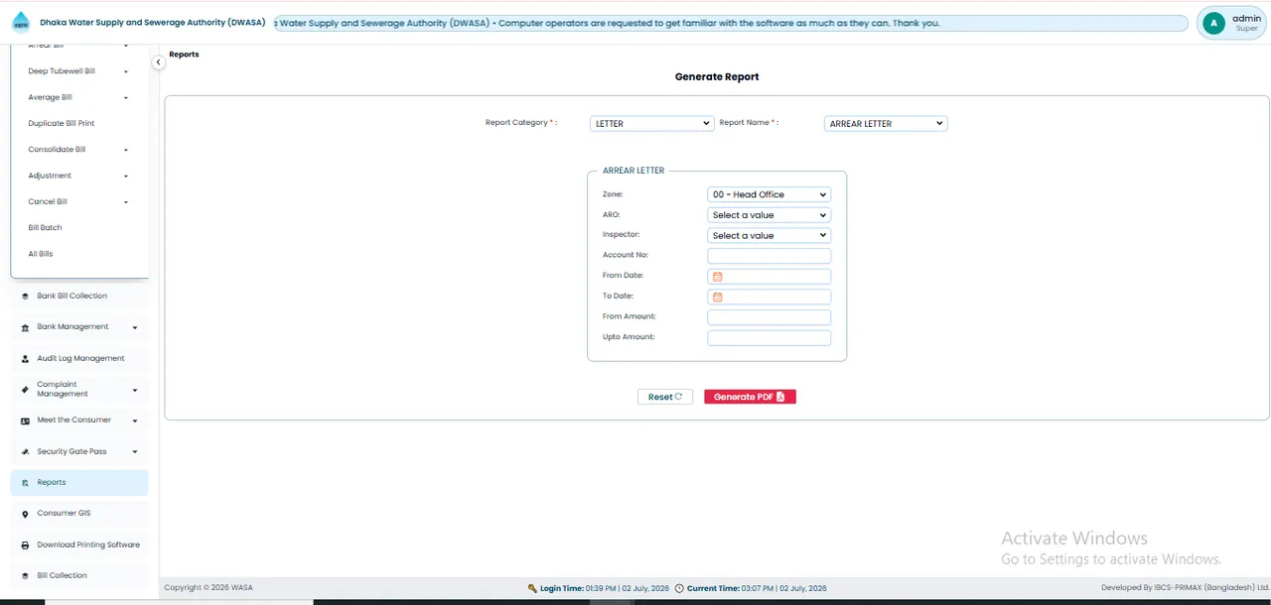Expand the Average Bill submenu
This screenshot has height=605, width=1271.
[125, 97]
